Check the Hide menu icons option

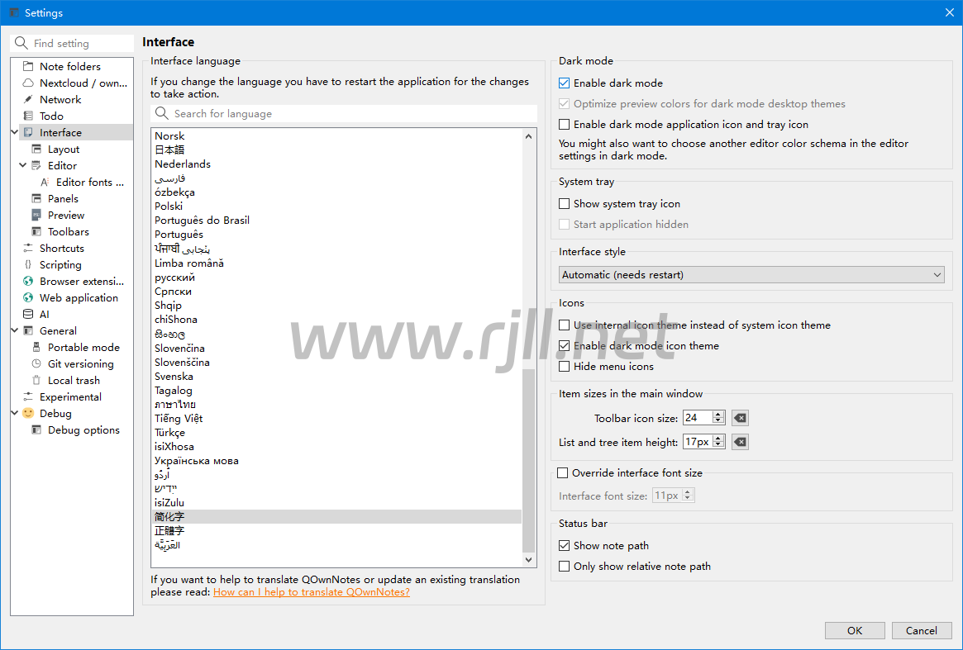pos(565,367)
